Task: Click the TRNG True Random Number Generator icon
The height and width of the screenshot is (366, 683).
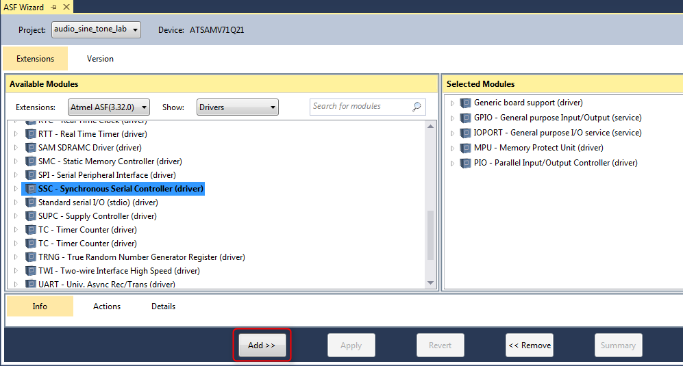Action: (31, 257)
